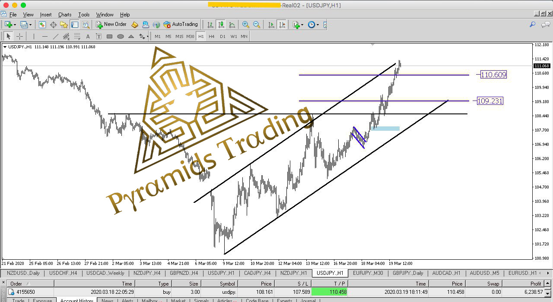553x302 pixels.
Task: Click the green T/P cell 110.458
Action: click(x=330, y=292)
